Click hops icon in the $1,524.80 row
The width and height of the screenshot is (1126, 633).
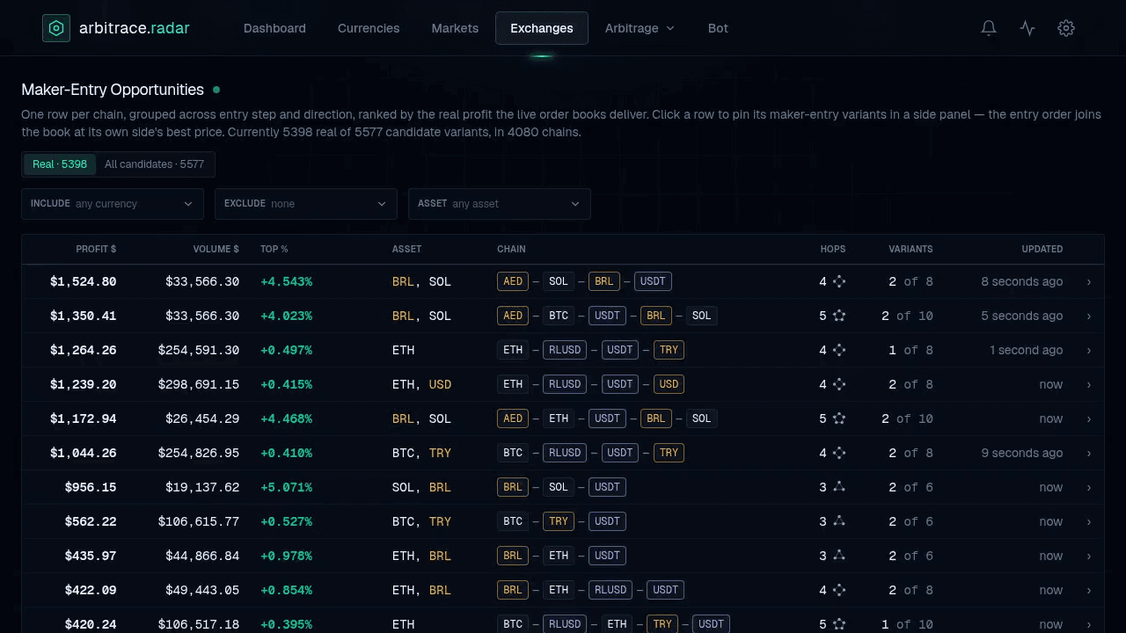pyautogui.click(x=839, y=281)
